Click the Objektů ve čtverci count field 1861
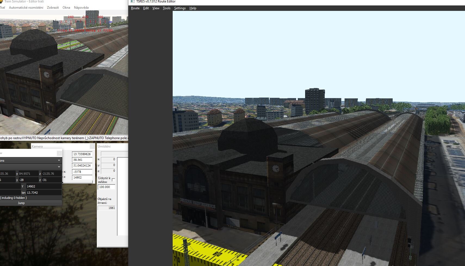This screenshot has height=266, width=465. [x=107, y=208]
